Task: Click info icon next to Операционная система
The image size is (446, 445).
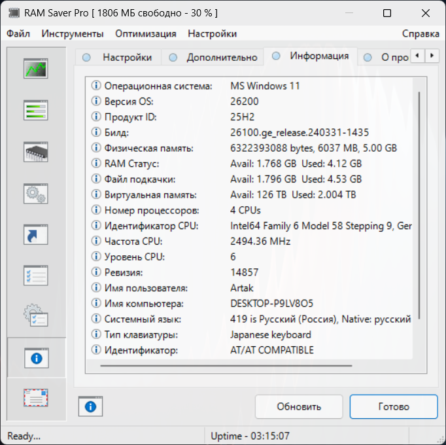Action: [x=96, y=86]
